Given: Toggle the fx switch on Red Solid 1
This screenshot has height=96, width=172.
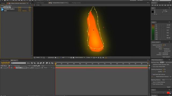Looking at the screenshot, I should point(33,68).
